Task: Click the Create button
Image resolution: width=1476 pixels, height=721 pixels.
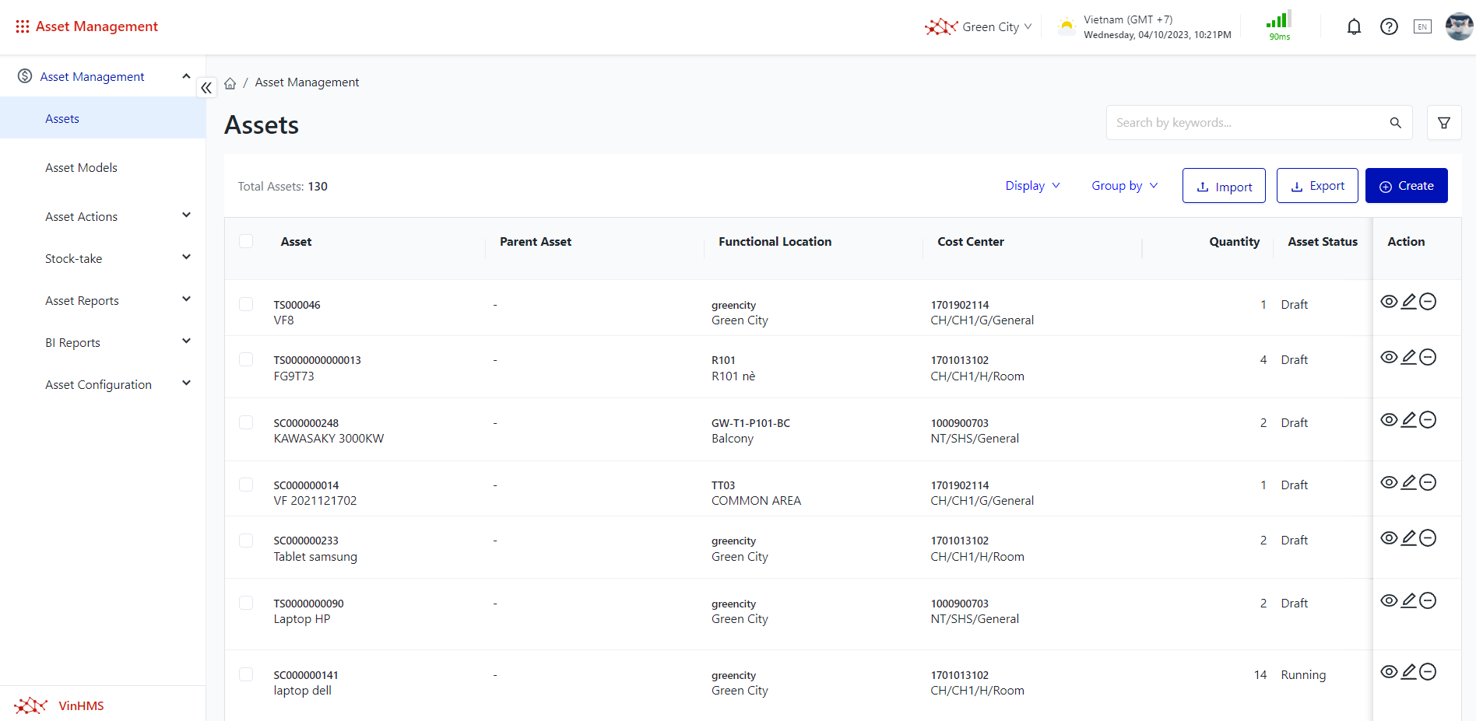Action: [1406, 186]
